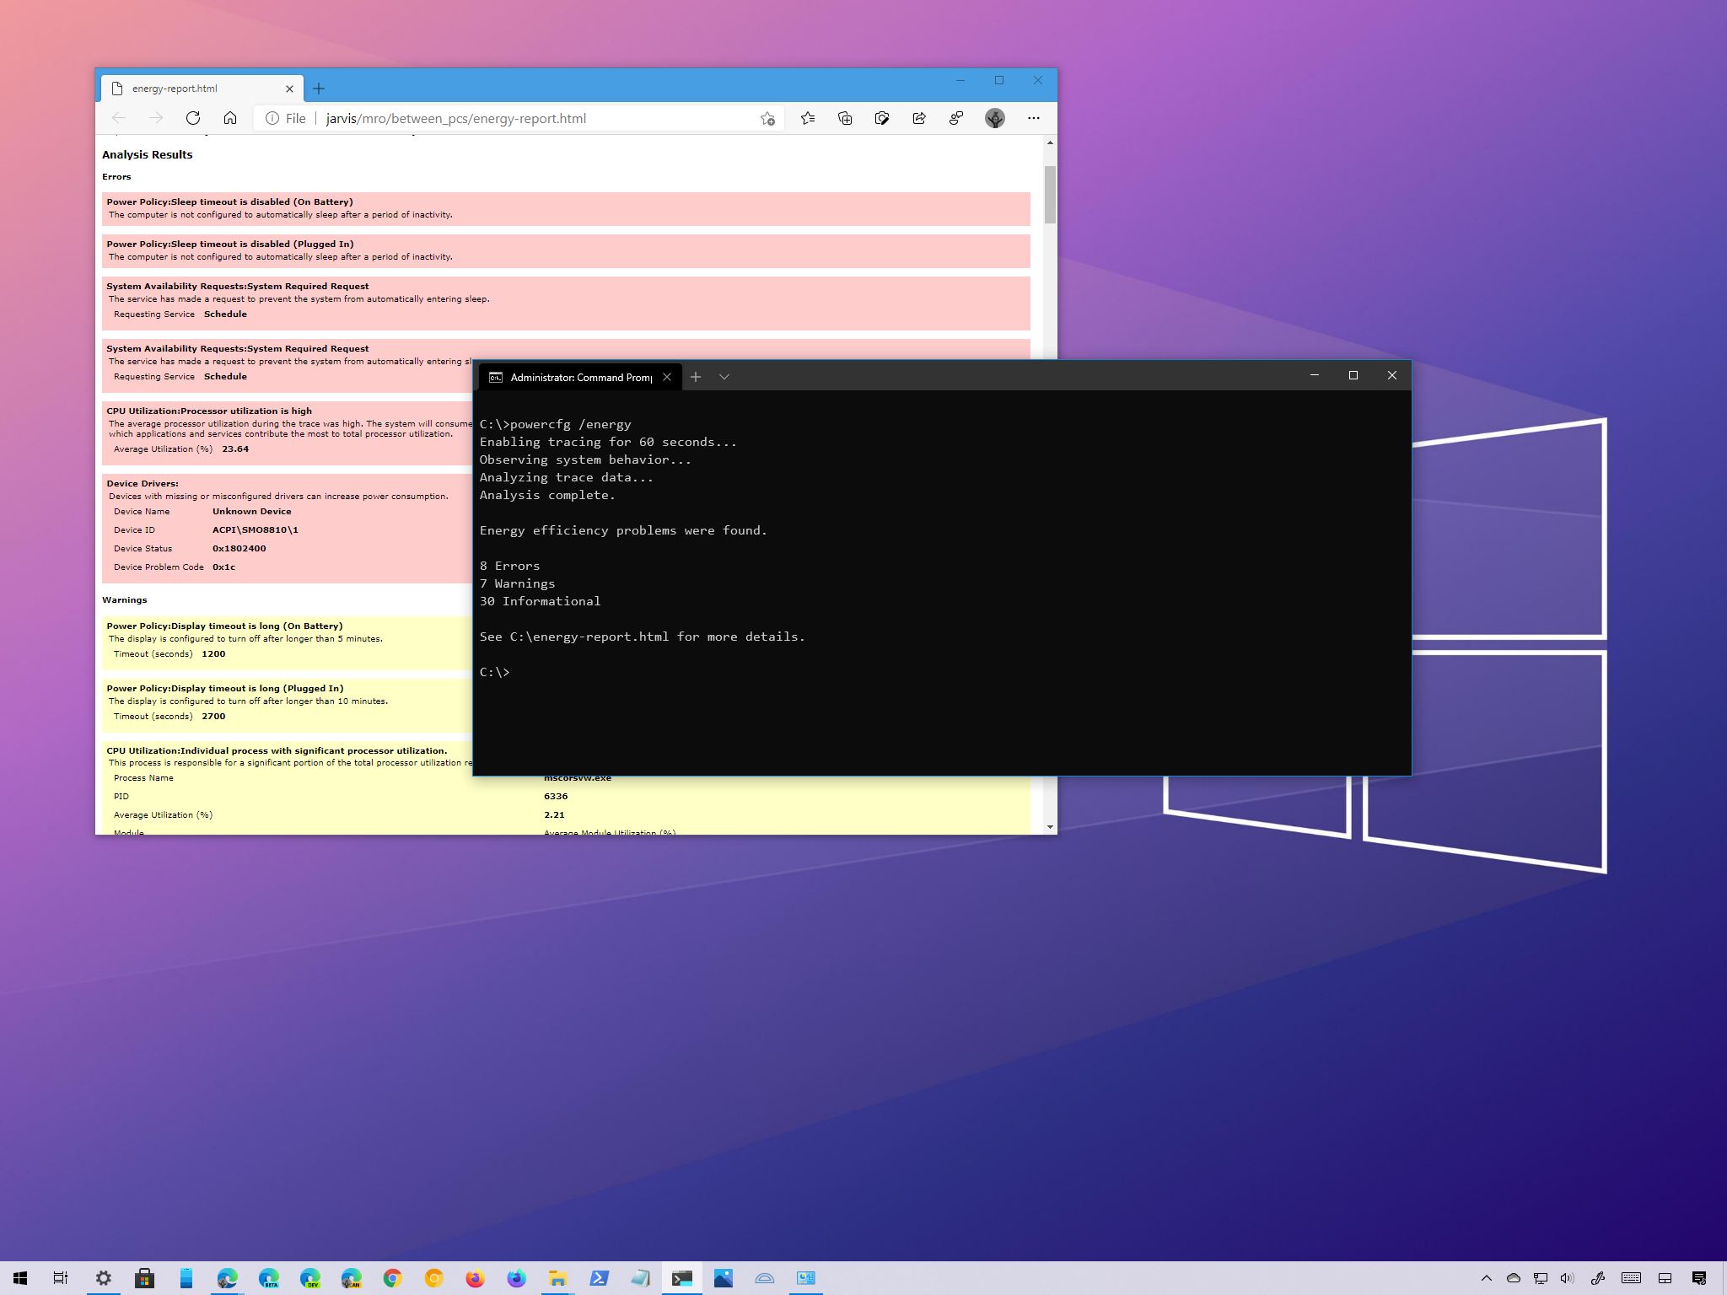
Task: Reload the energy-report.html page
Action: click(x=192, y=118)
